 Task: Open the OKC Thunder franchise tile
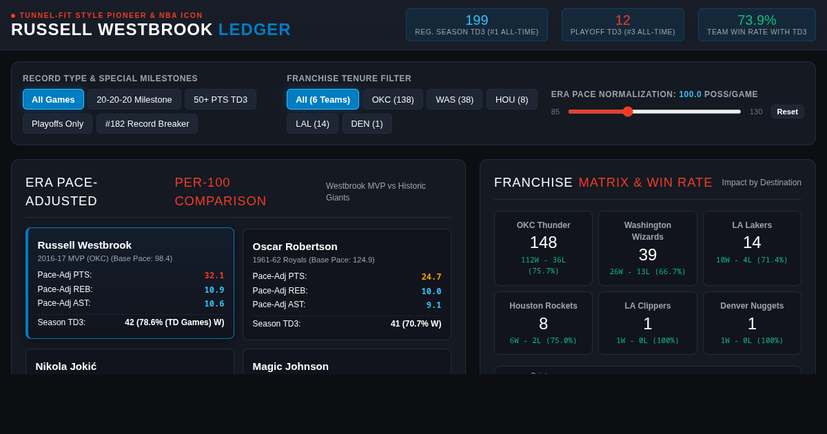click(x=544, y=248)
